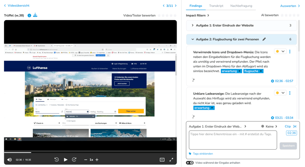Open impact dropdown for Verwirrende Icons finding
The height and width of the screenshot is (167, 305).
point(280,52)
